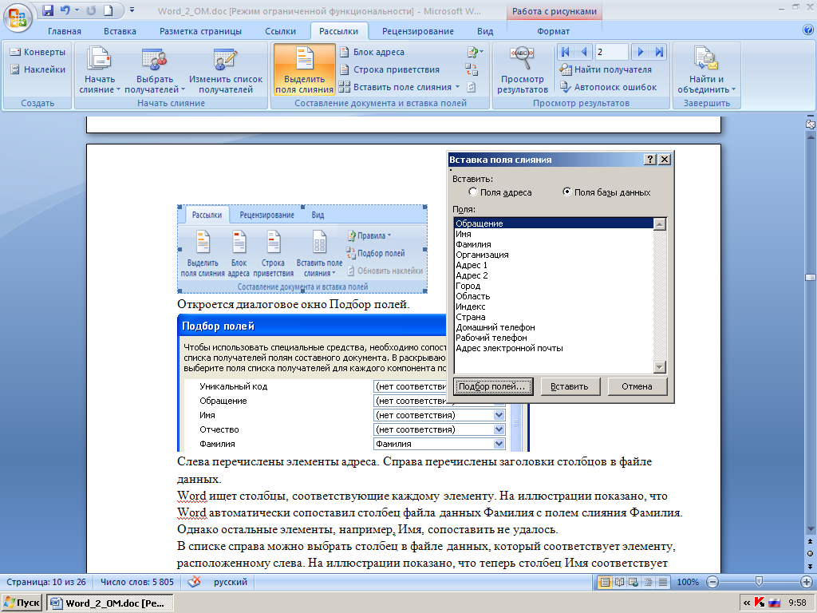
Task: Go to previous record arrow
Action: pos(584,52)
